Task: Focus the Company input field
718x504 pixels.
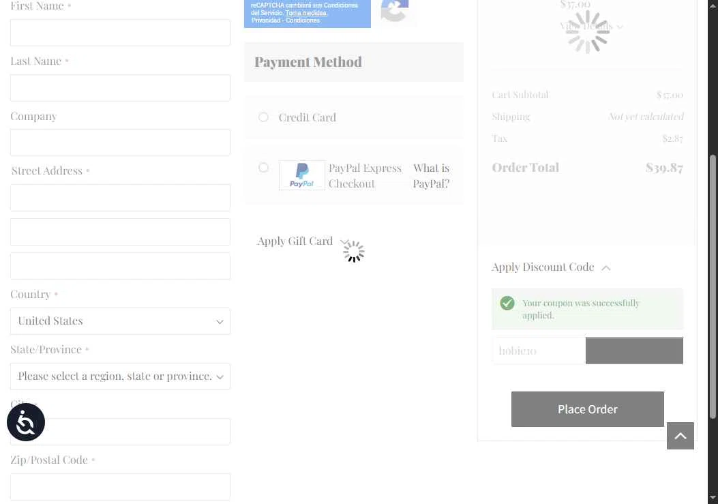Action: (x=120, y=143)
